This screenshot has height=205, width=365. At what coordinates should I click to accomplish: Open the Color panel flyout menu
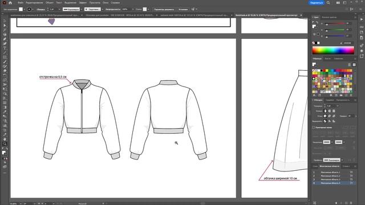pyautogui.click(x=355, y=17)
